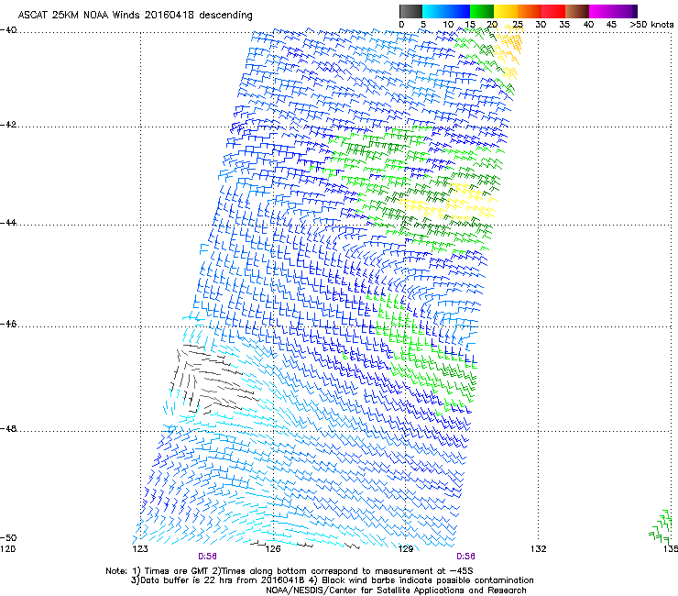Click the ASCAT 25KM NOAA Winds title
Image resolution: width=678 pixels, height=596 pixels.
pyautogui.click(x=135, y=16)
